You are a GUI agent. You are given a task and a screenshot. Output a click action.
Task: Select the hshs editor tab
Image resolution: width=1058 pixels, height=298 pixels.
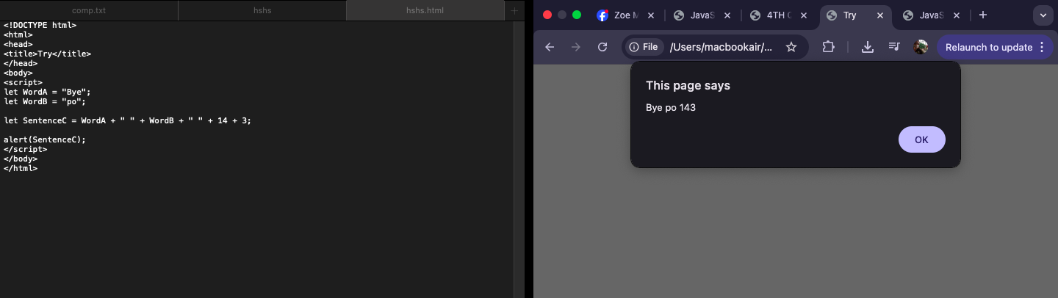point(262,10)
